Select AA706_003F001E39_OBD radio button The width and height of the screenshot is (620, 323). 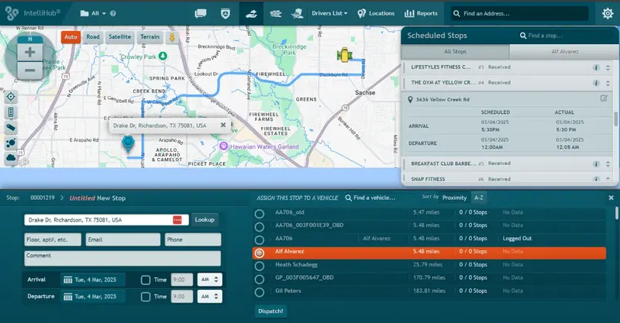coord(260,227)
